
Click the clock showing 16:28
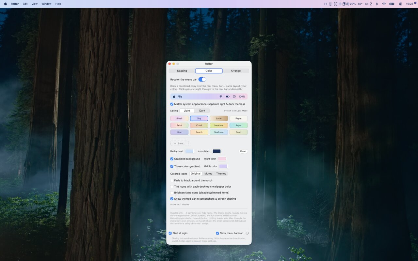410,4
